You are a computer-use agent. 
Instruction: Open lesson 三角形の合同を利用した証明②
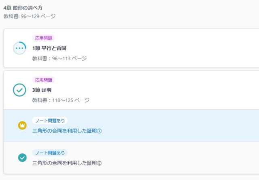(x=67, y=163)
